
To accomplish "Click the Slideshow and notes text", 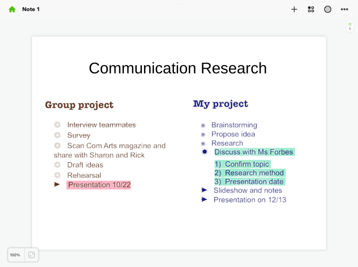I will [248, 190].
